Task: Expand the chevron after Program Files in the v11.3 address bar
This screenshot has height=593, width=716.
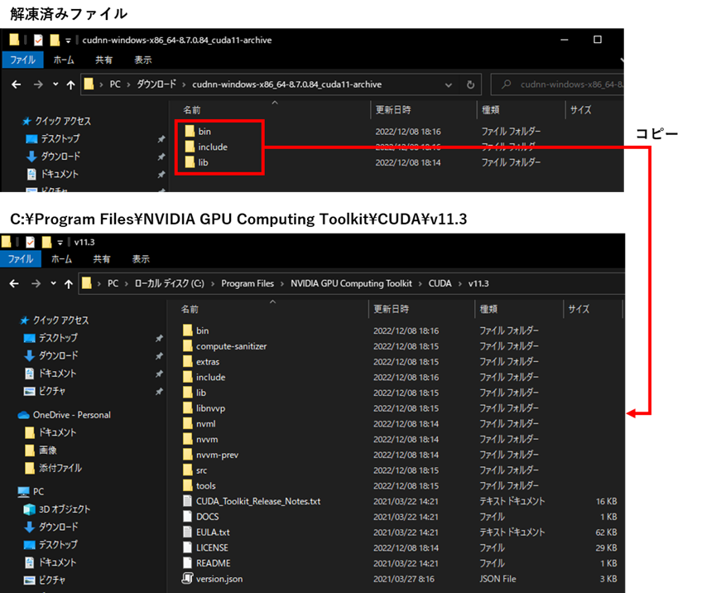Action: (x=281, y=284)
